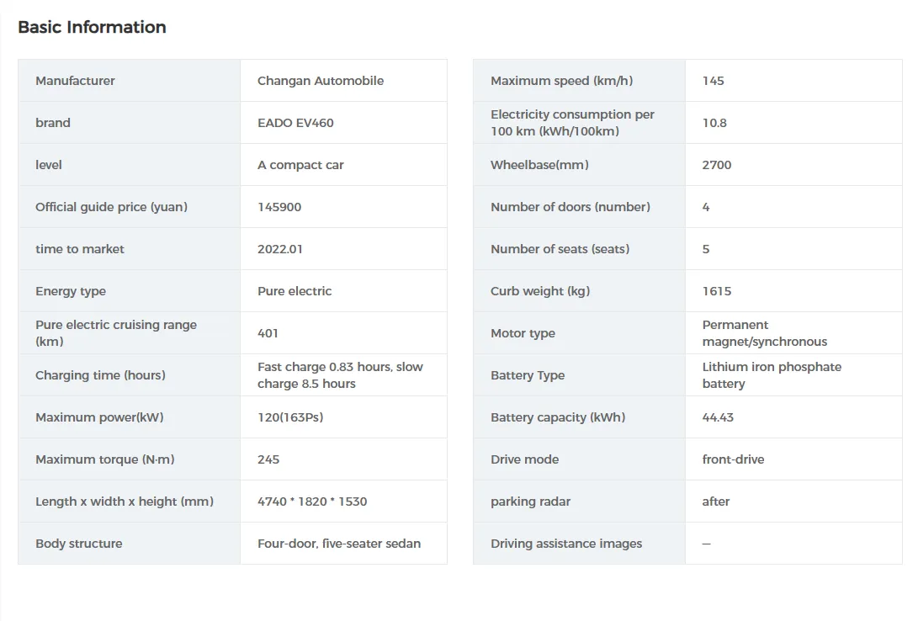
Task: Select the Changan Automobile manufacturer value
Action: [321, 81]
